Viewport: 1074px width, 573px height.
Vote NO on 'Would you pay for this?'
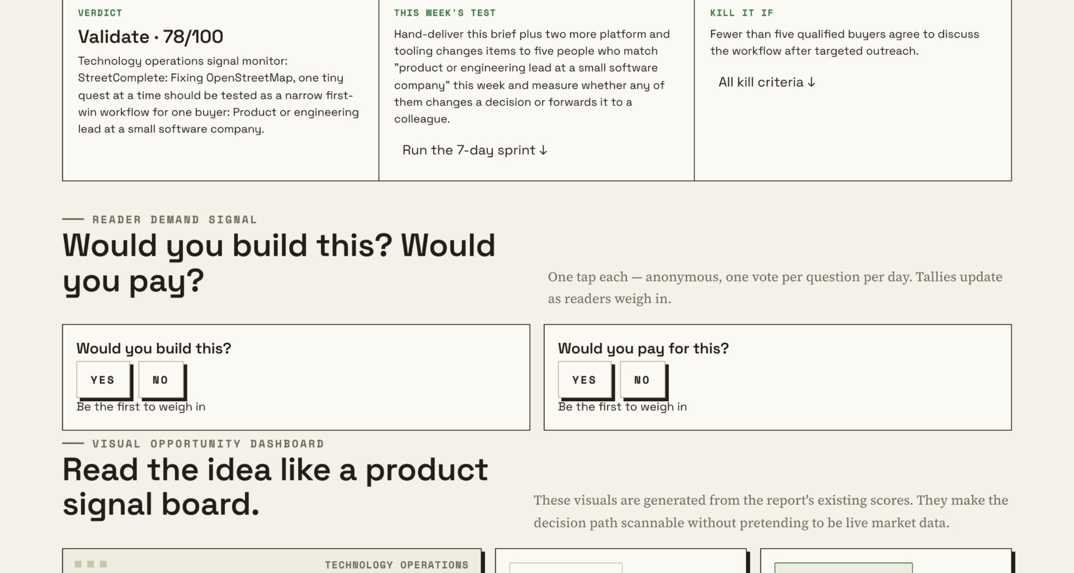[642, 379]
